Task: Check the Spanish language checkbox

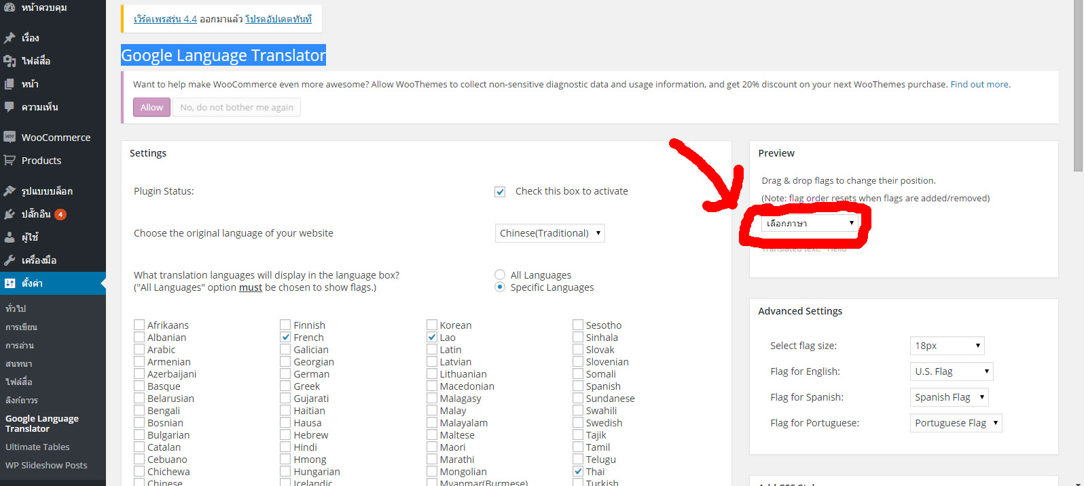Action: 578,386
